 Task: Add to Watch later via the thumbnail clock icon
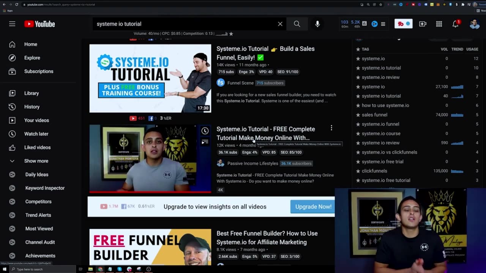pyautogui.click(x=205, y=131)
